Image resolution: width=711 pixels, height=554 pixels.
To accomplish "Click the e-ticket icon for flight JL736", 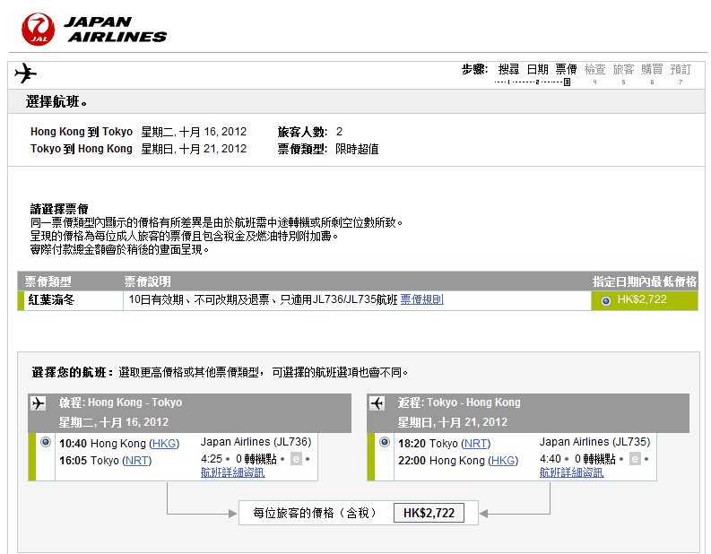I will [296, 459].
